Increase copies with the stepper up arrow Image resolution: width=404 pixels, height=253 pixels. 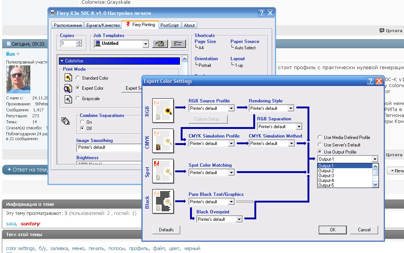click(80, 42)
